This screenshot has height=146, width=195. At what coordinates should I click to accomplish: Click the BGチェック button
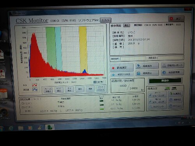tap(158, 107)
